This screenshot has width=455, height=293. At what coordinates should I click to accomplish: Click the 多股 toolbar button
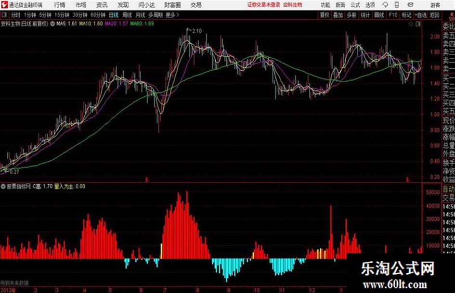coord(351,15)
